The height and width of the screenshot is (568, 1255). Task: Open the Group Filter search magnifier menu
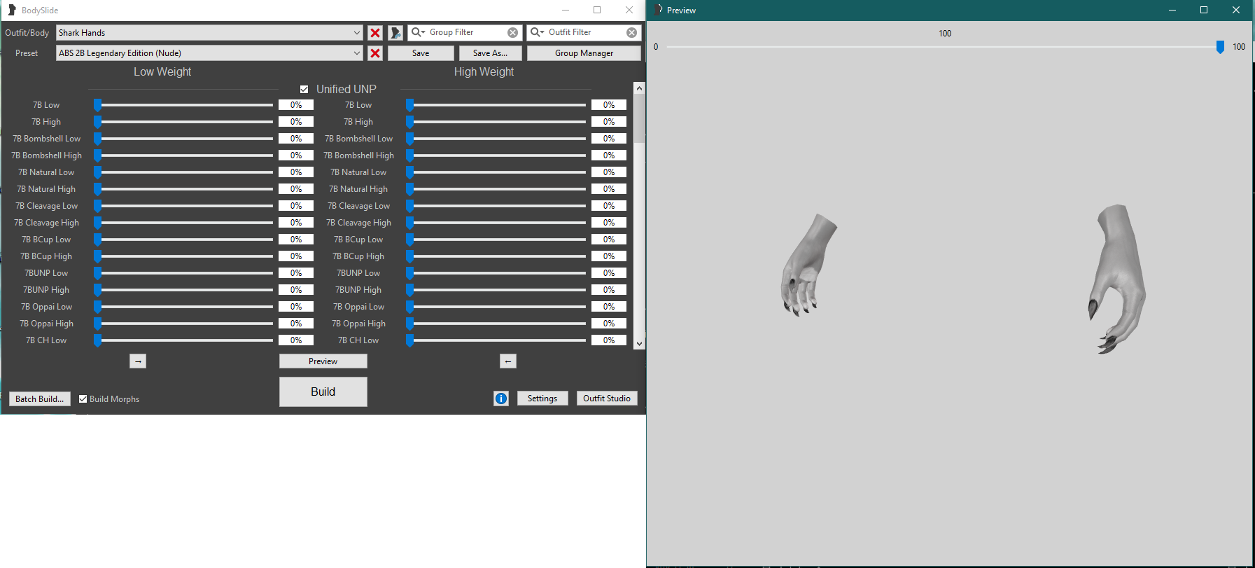419,32
